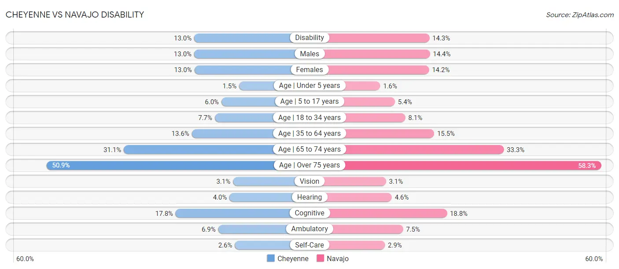This screenshot has width=619, height=269.
Task: Click the Cheyenne vs Navajo Disability title
Action: [75, 15]
